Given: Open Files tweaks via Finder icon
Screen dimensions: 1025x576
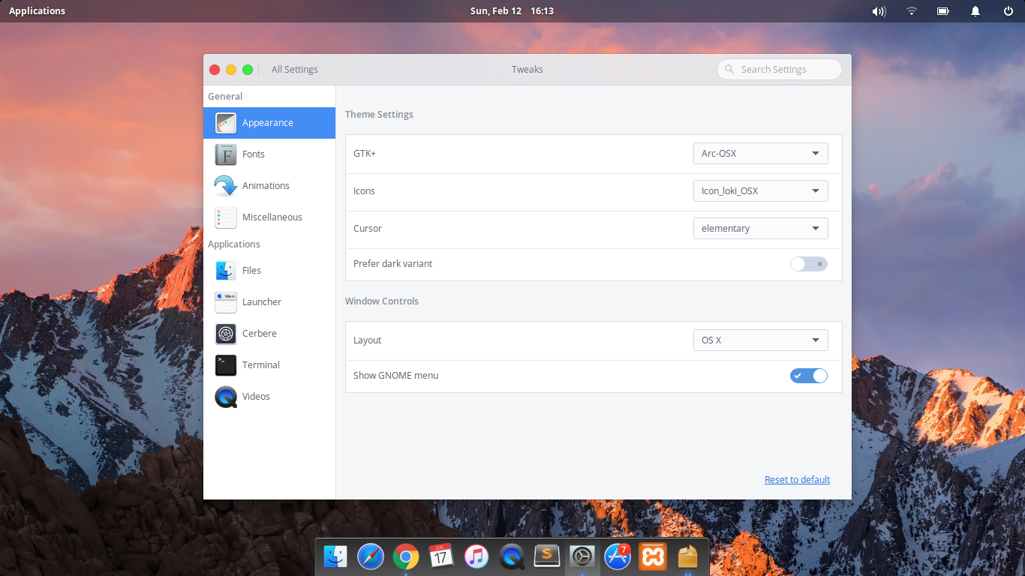Looking at the screenshot, I should [x=226, y=271].
